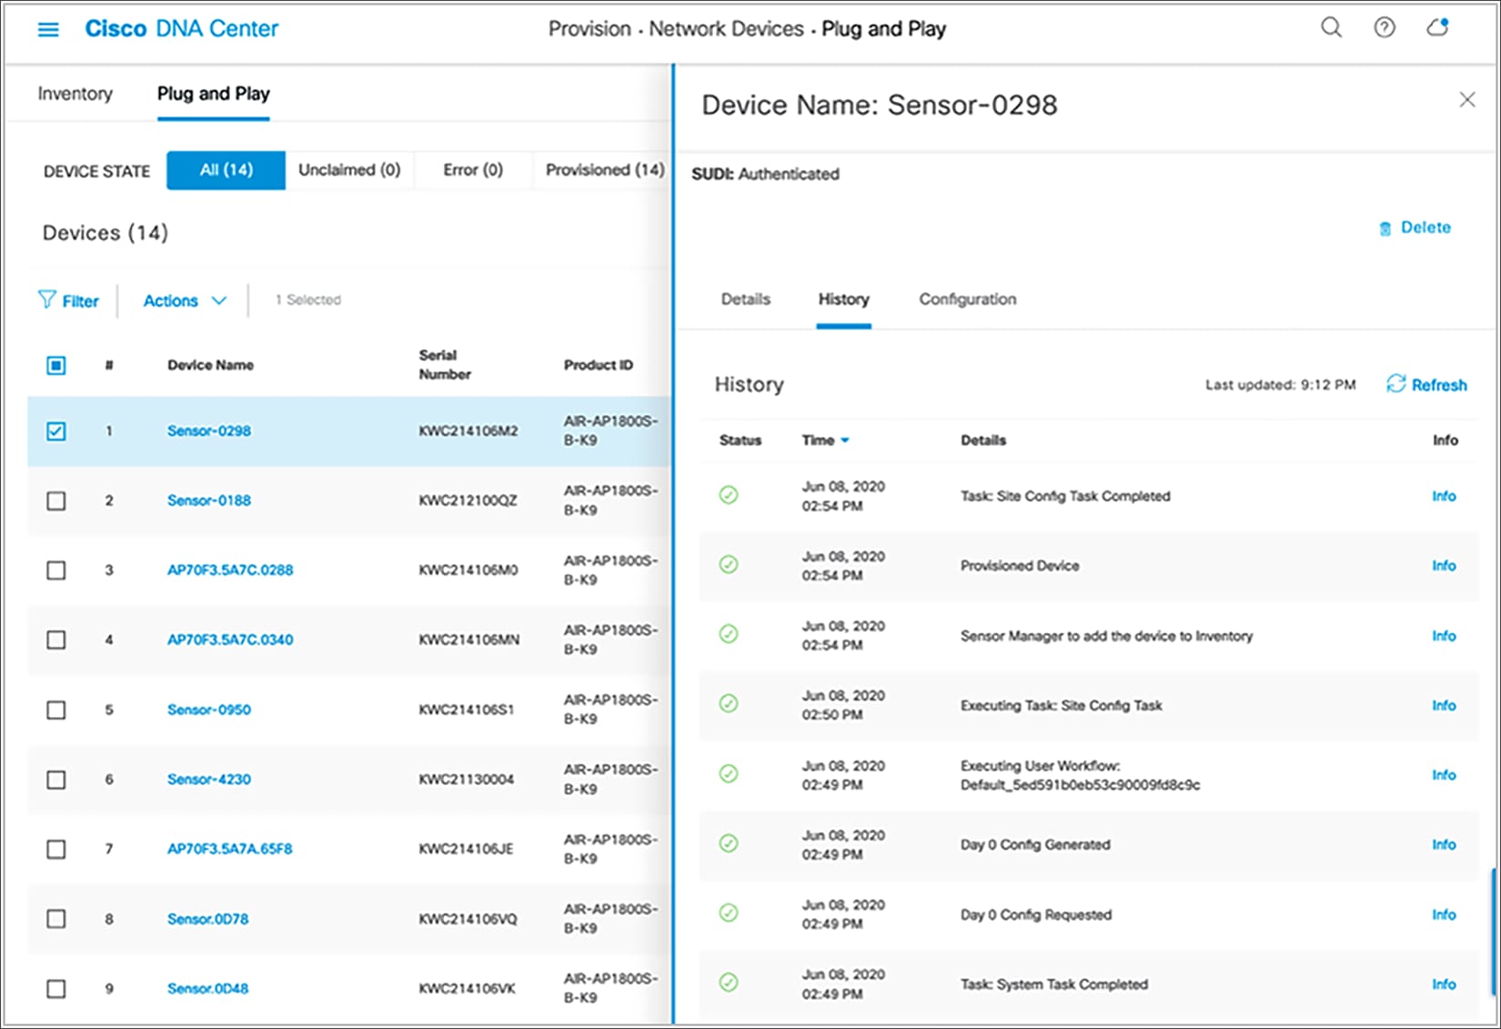This screenshot has width=1501, height=1029.
Task: Filter device state by All (14)
Action: pyautogui.click(x=226, y=170)
